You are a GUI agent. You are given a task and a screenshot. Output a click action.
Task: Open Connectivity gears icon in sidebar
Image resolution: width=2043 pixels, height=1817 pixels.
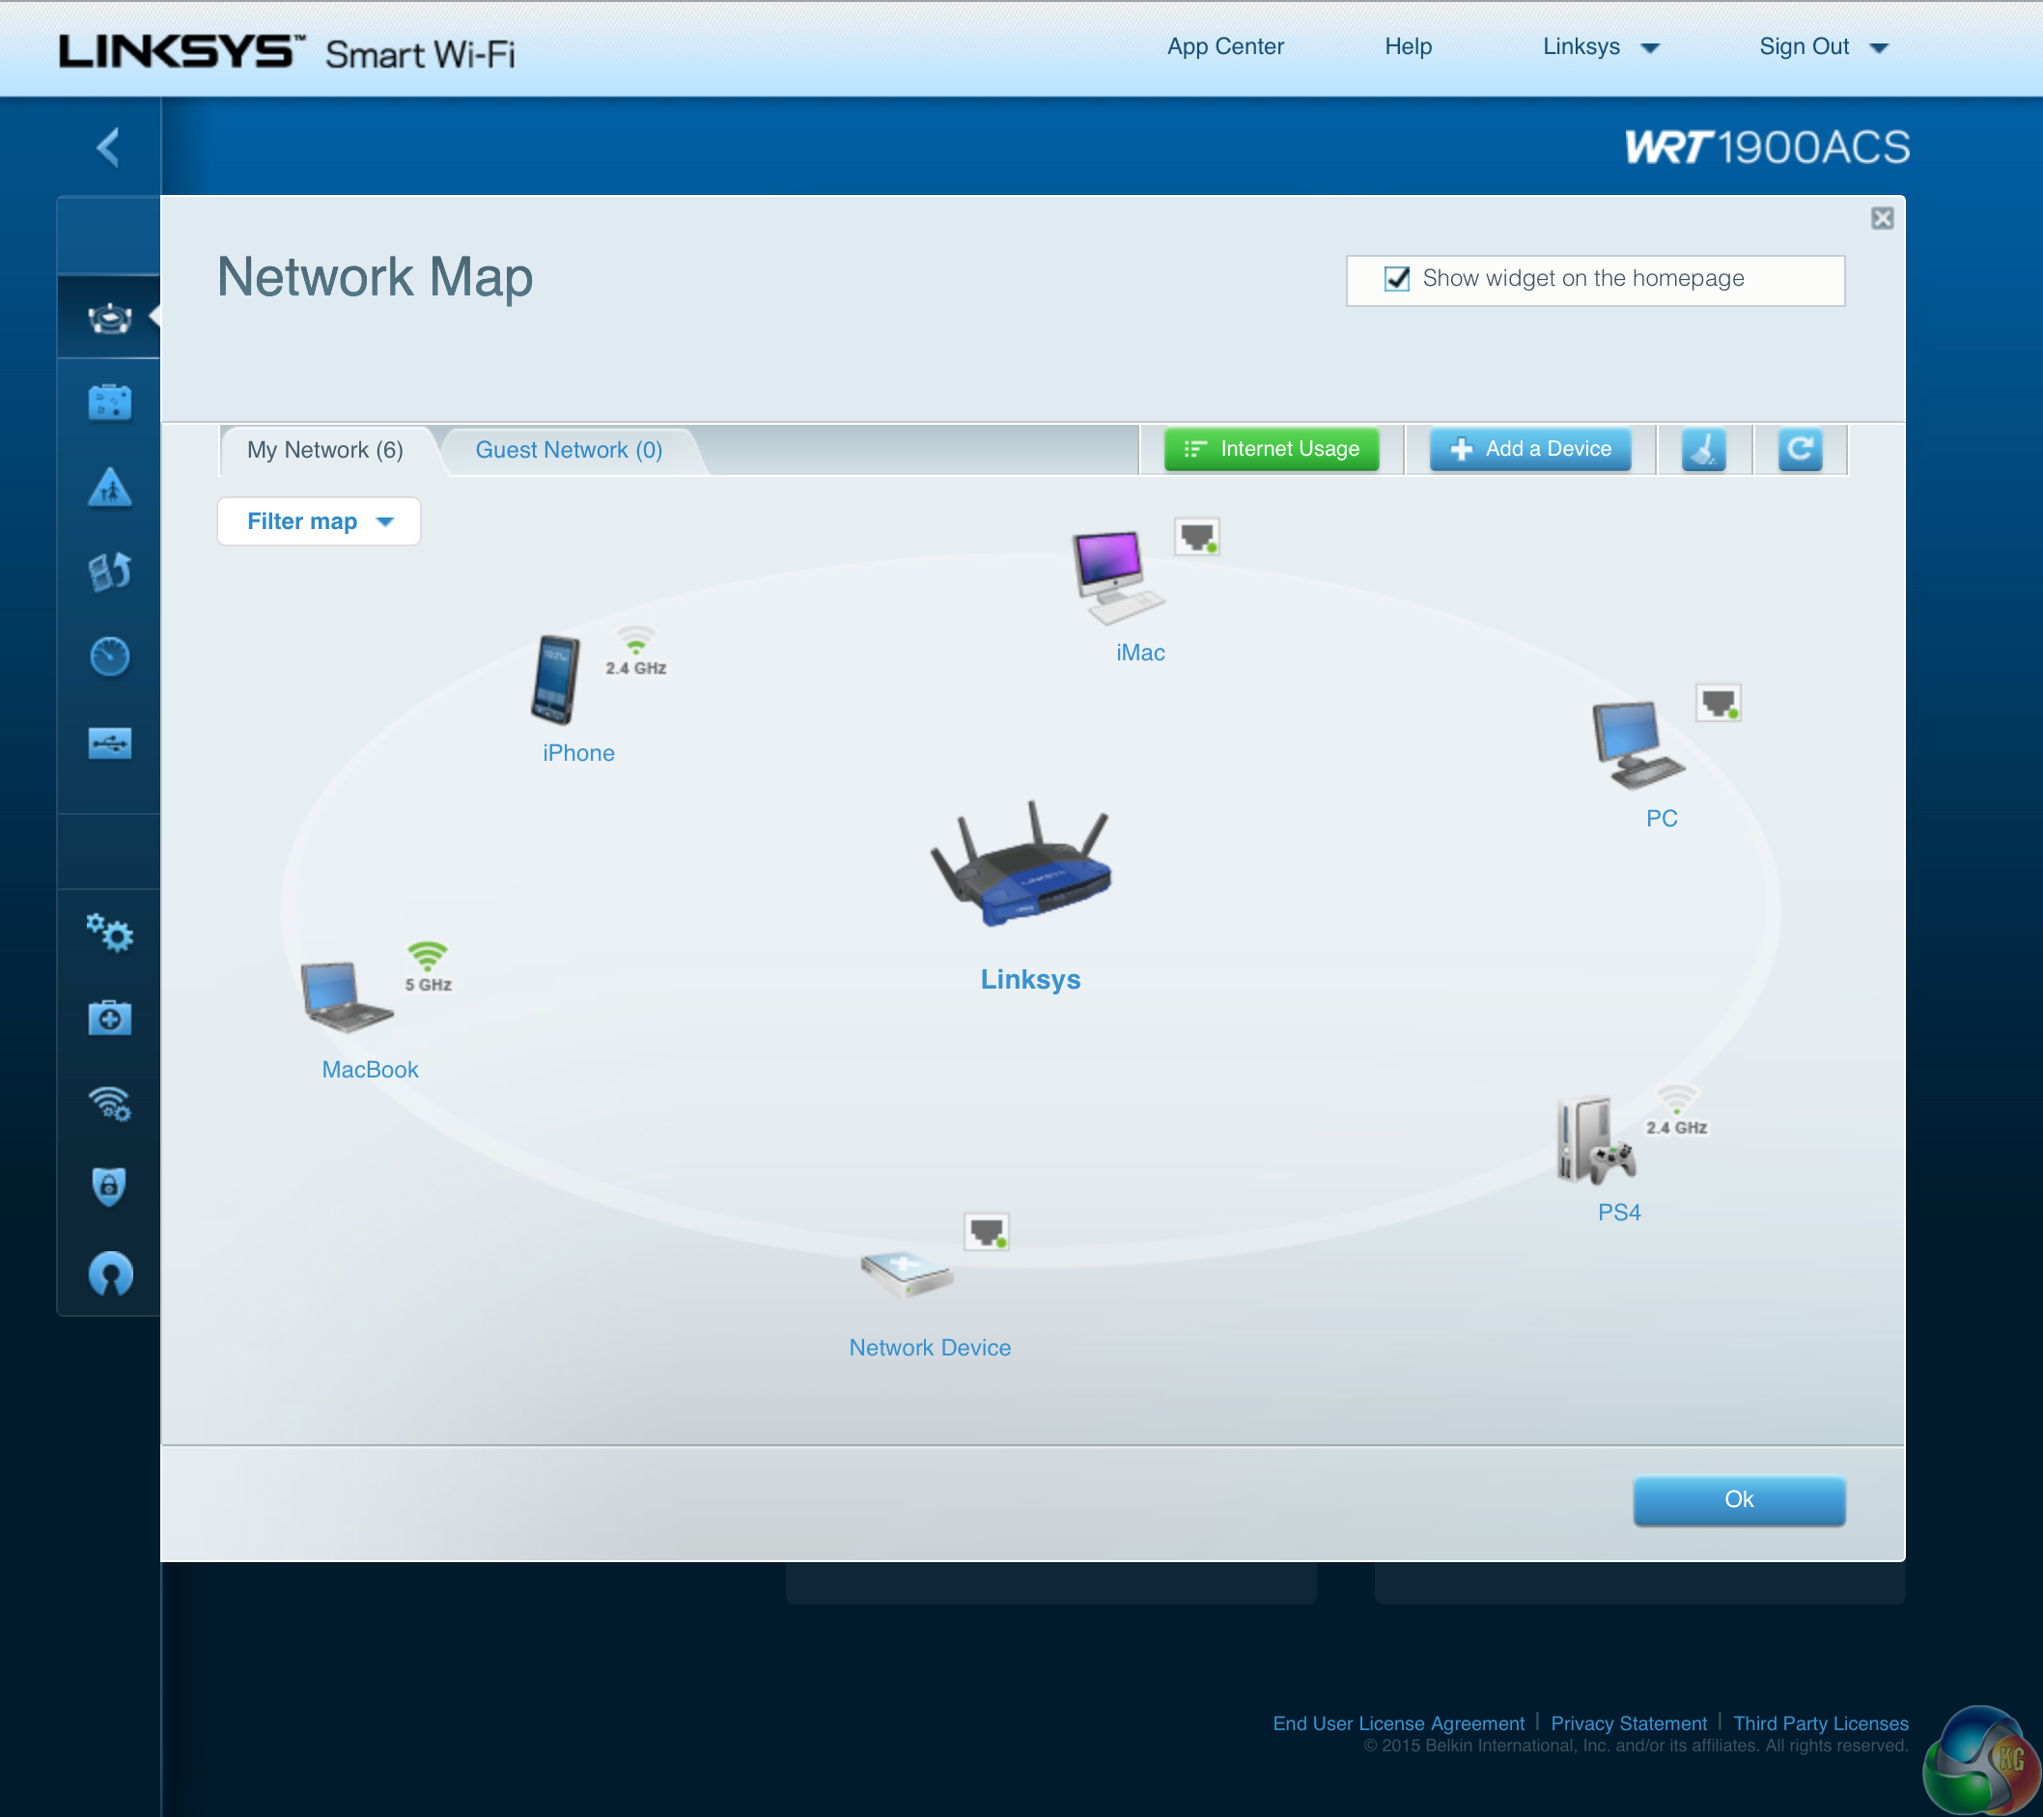[110, 934]
